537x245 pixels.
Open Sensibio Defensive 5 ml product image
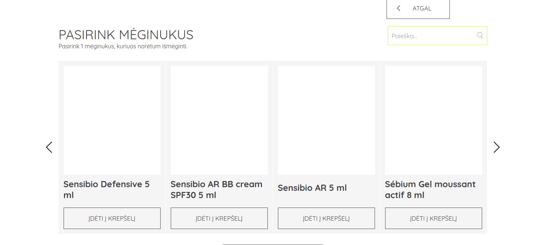pos(112,120)
